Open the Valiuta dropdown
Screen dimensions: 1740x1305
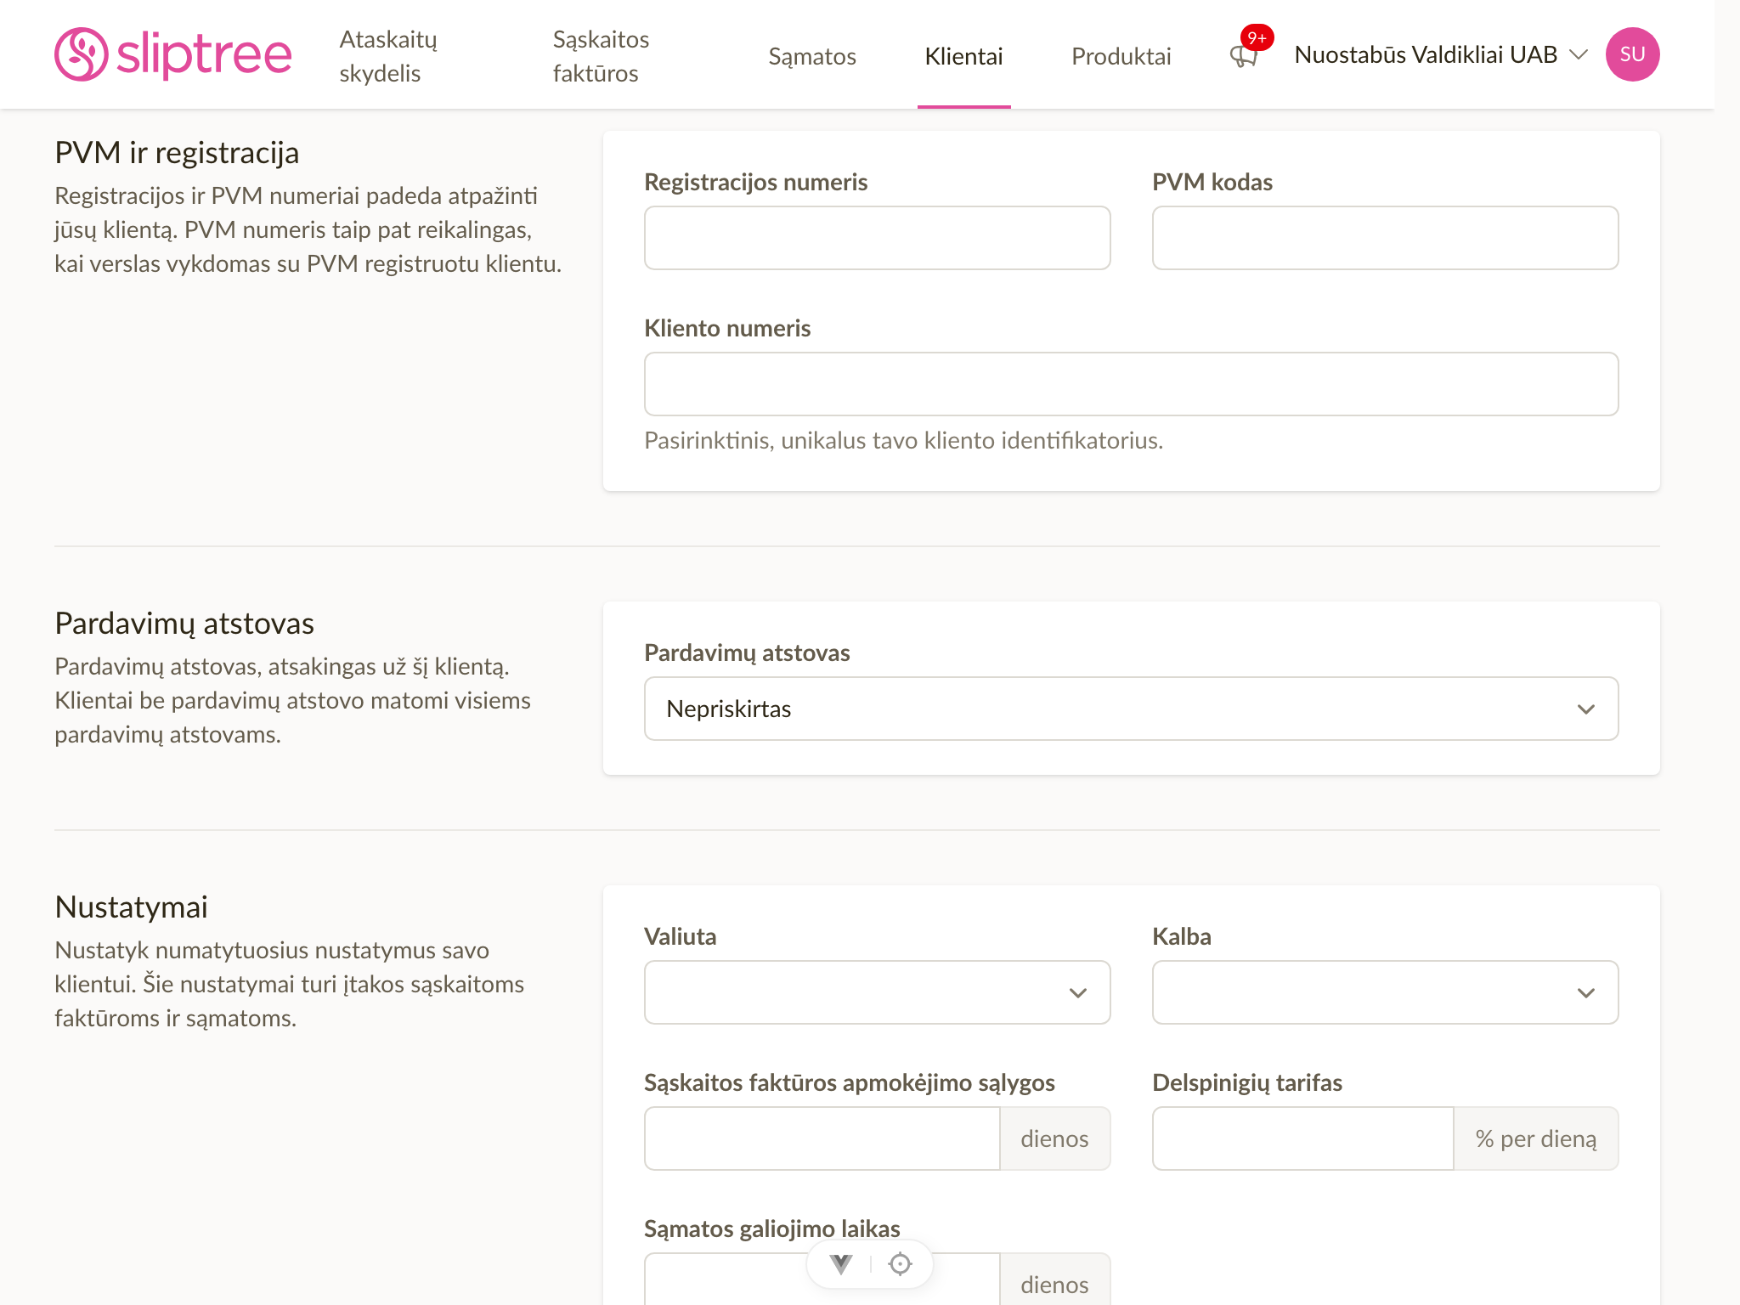(877, 992)
